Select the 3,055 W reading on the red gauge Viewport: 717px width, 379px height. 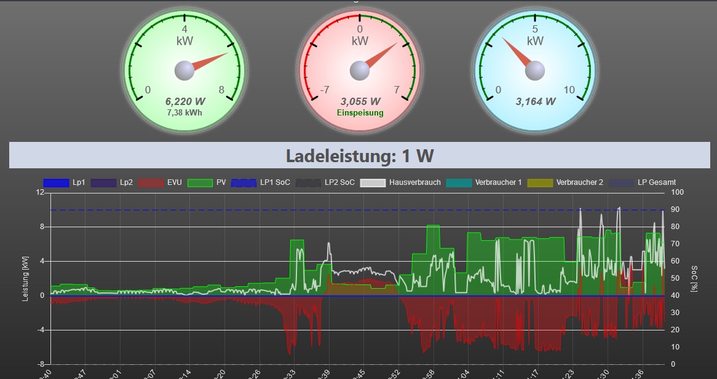(x=360, y=101)
